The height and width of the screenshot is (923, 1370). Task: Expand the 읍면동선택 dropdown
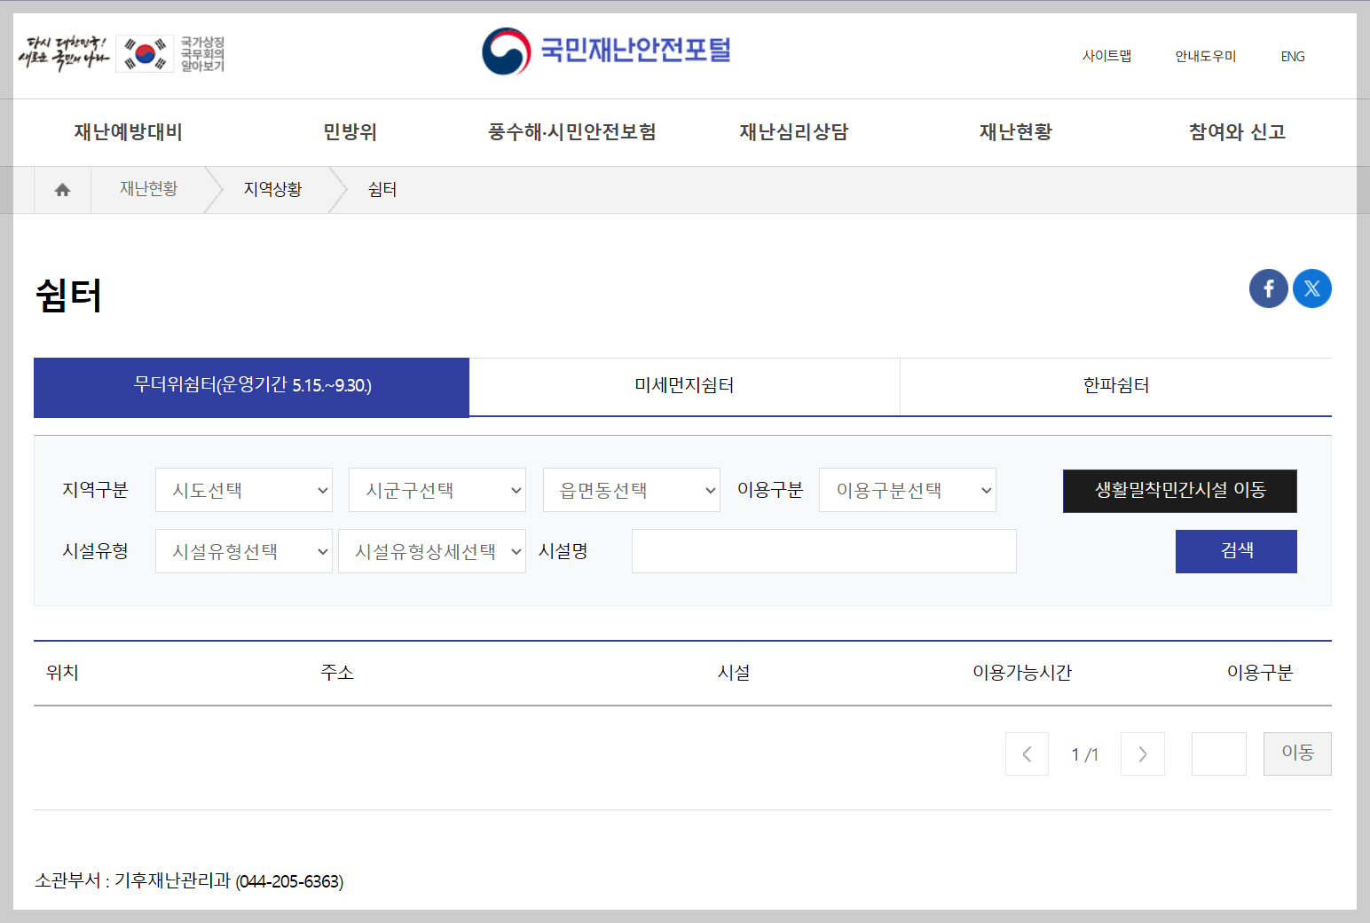(x=631, y=489)
